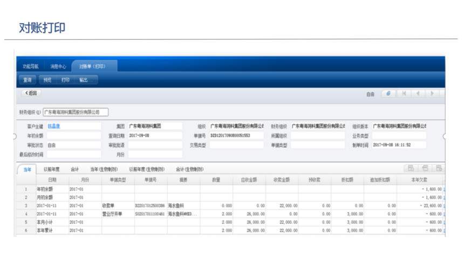
Task: Click the 日期 column header
Action: coord(52,180)
